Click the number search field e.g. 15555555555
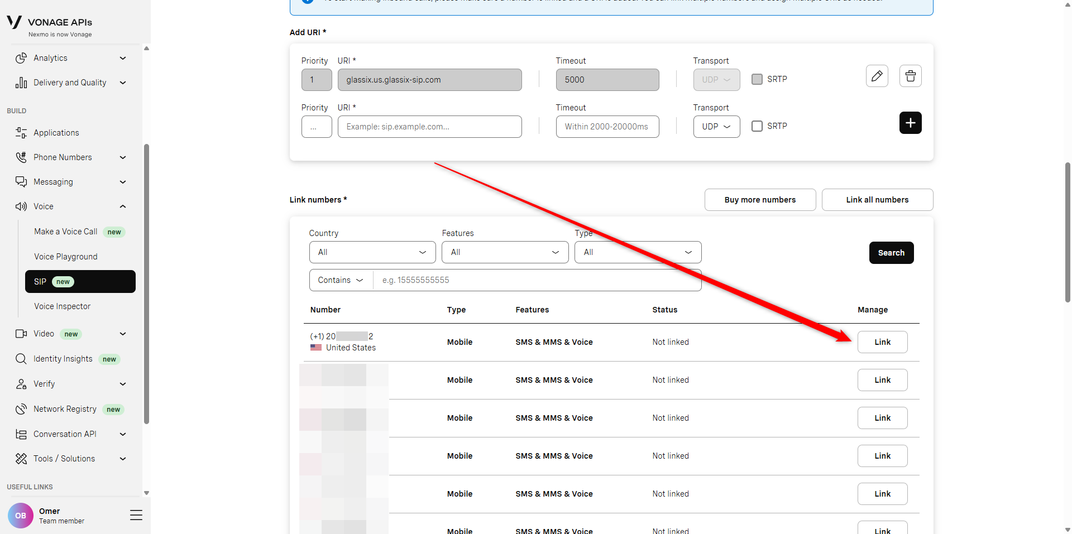The image size is (1072, 534). point(537,280)
